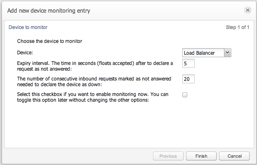The width and height of the screenshot is (257, 165).
Task: Click empty space left of Previous button
Action: (82, 156)
